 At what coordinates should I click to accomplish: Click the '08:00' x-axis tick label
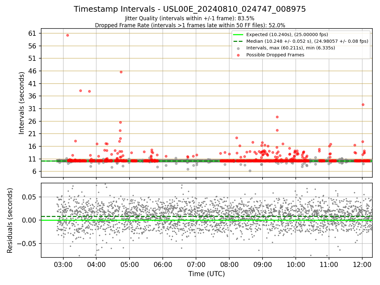pyautogui.click(x=229, y=264)
